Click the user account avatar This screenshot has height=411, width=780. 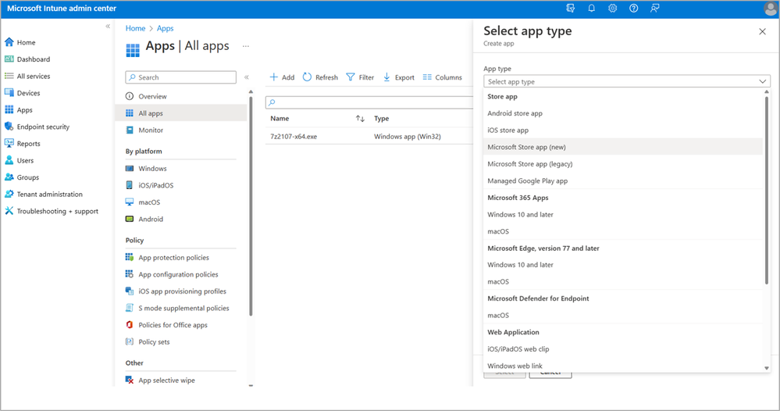point(771,9)
